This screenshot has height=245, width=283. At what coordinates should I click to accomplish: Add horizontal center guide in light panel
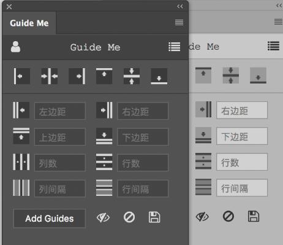(x=231, y=76)
